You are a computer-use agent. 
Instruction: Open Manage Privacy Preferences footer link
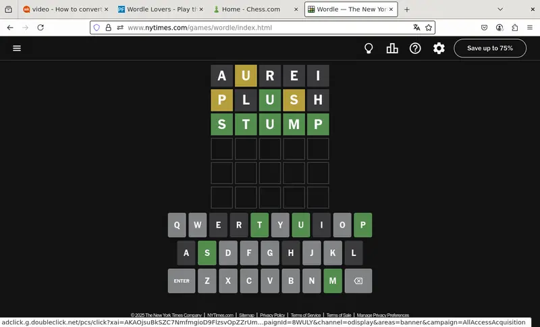point(383,315)
